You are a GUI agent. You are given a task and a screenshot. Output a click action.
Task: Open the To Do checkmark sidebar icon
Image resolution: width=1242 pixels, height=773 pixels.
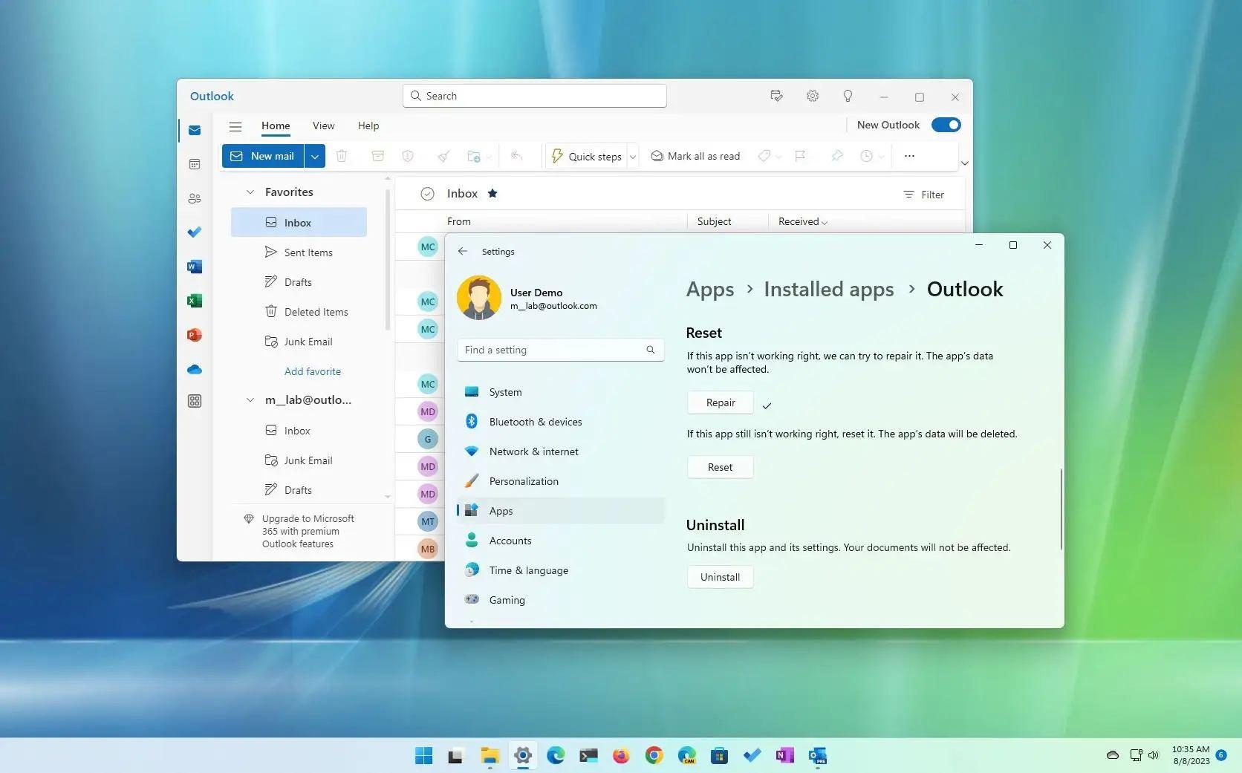point(195,232)
